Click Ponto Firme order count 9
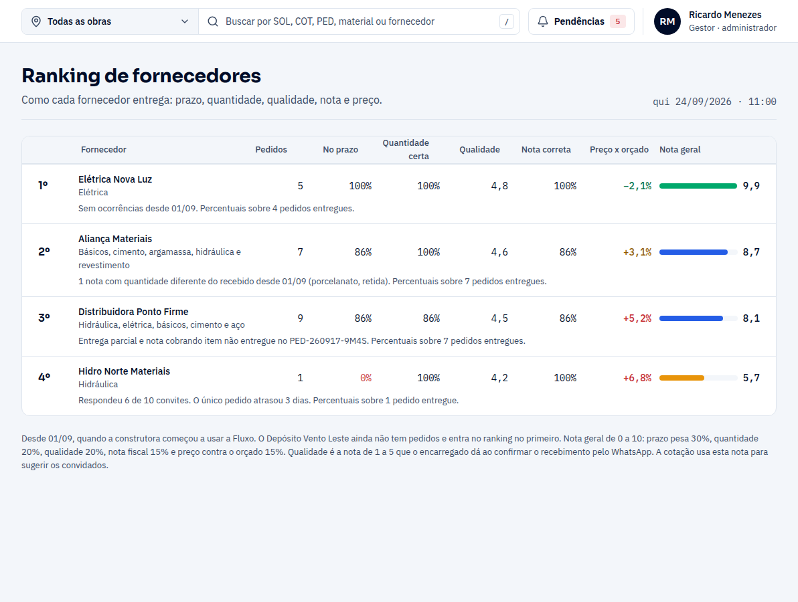This screenshot has height=602, width=798. tap(301, 318)
